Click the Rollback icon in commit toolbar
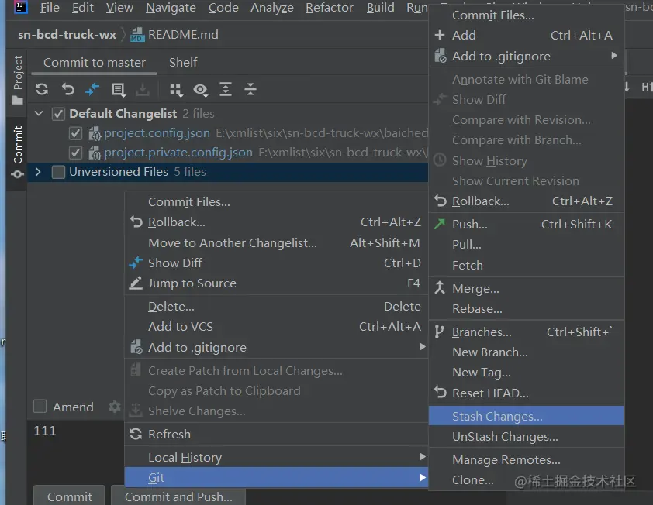 coord(67,89)
